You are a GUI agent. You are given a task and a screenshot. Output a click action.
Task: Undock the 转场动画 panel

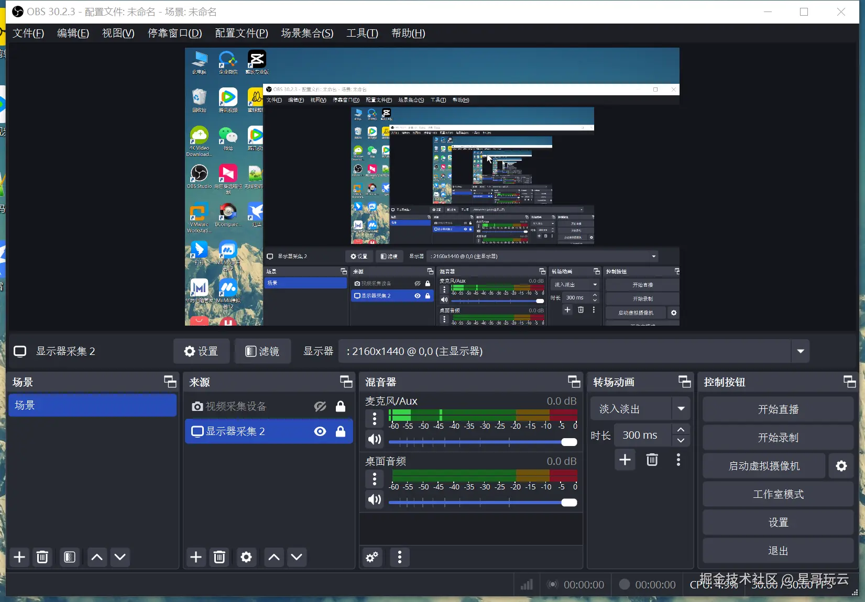pos(685,382)
